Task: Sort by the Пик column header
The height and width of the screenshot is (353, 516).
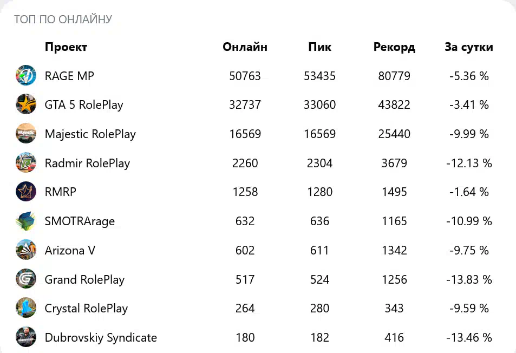Action: click(x=319, y=47)
